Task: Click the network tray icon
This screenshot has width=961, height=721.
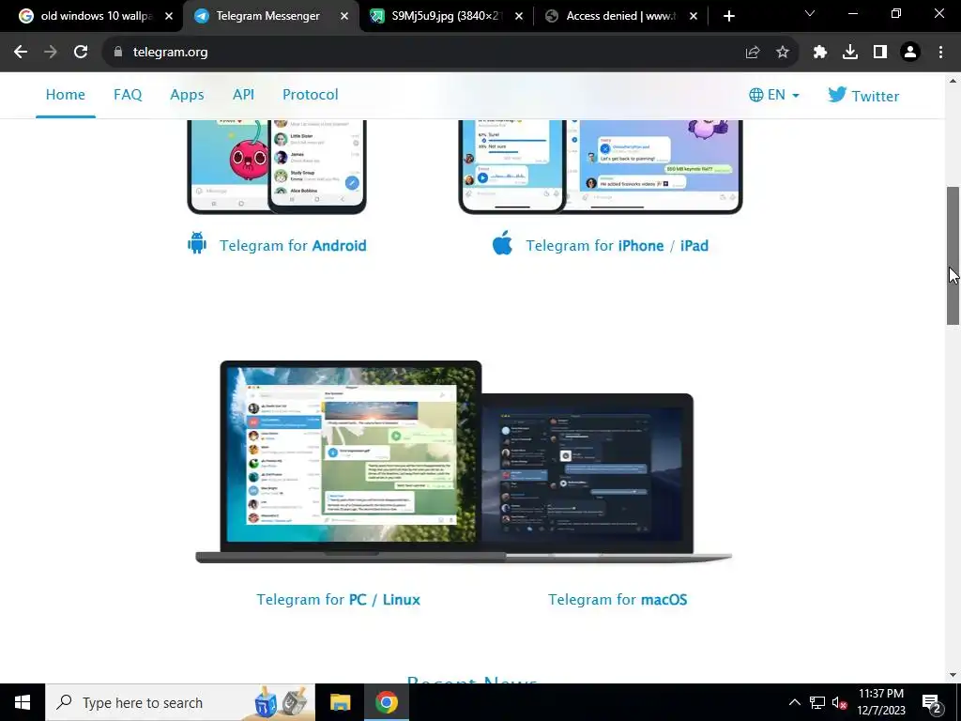Action: [817, 702]
